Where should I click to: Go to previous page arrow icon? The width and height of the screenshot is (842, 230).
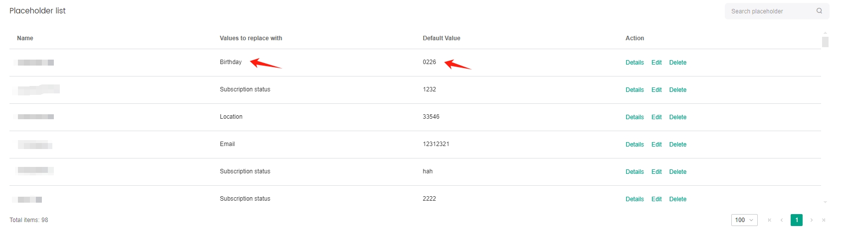782,220
